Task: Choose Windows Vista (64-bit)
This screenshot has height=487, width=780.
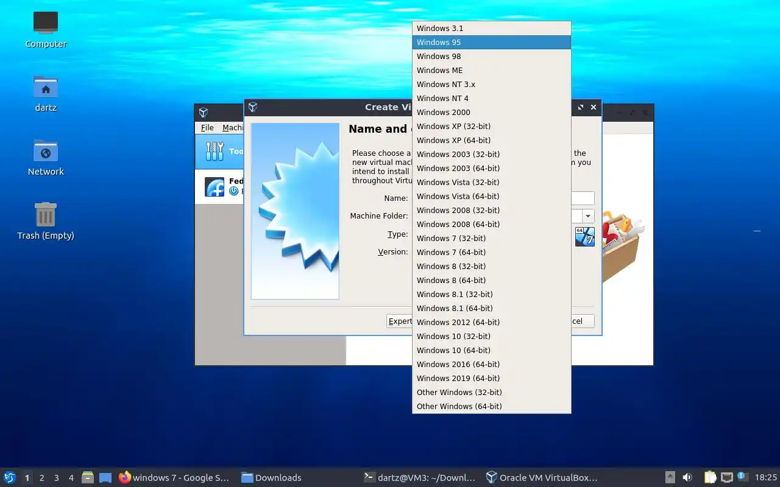Action: pyautogui.click(x=491, y=196)
